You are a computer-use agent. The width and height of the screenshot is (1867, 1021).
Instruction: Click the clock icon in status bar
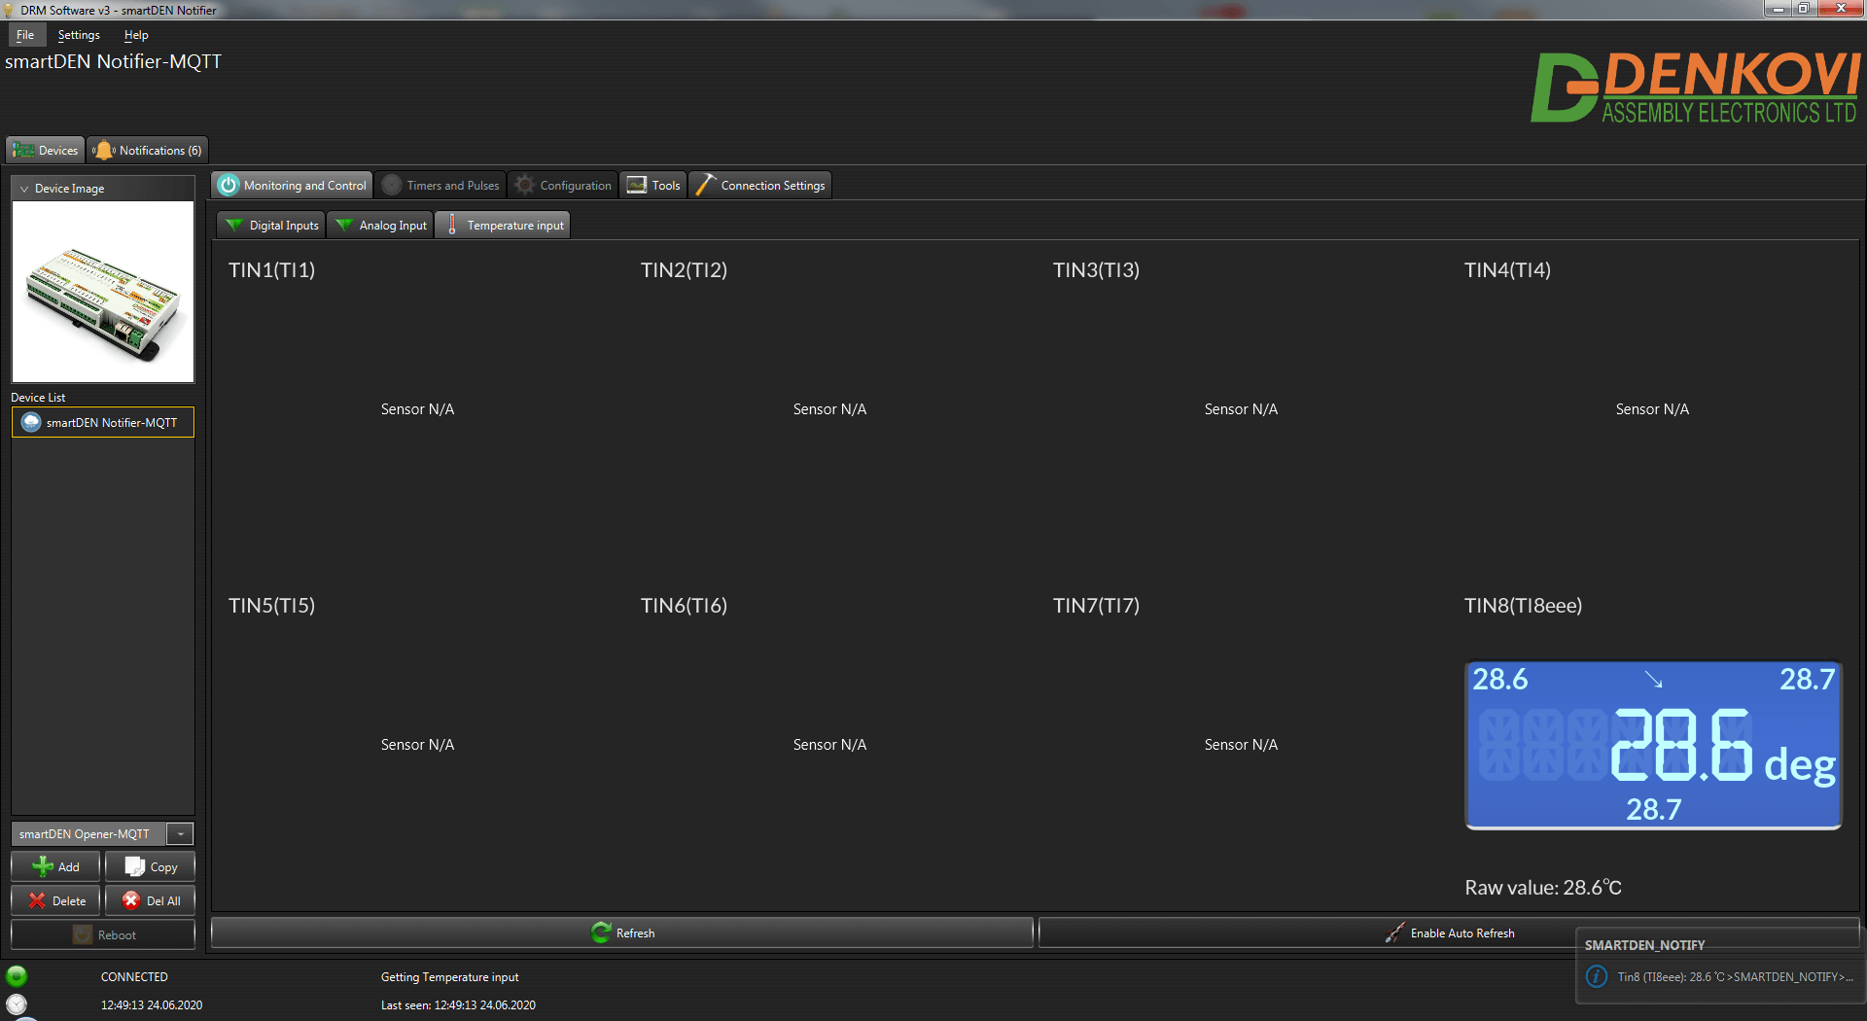click(x=17, y=1004)
